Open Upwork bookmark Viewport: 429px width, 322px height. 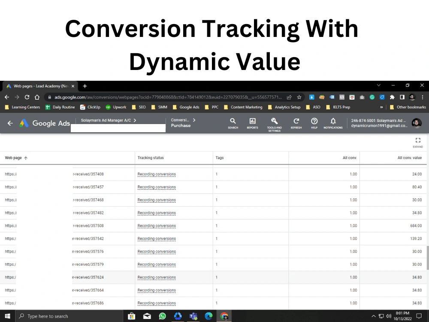pos(116,107)
